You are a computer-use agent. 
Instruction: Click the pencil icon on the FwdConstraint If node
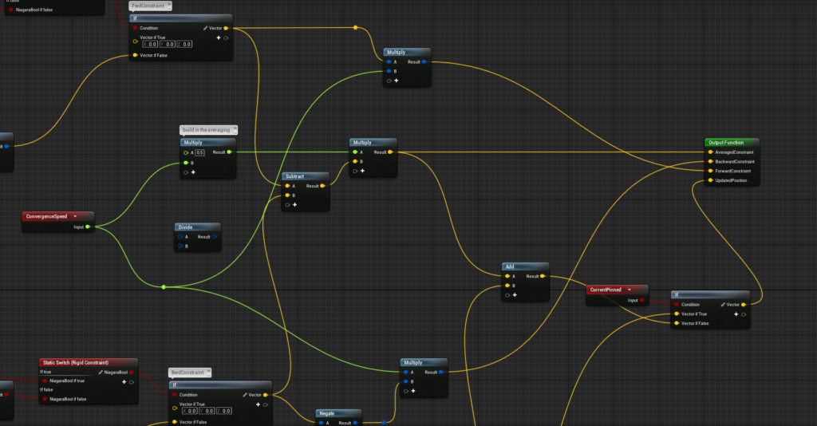pyautogui.click(x=205, y=28)
